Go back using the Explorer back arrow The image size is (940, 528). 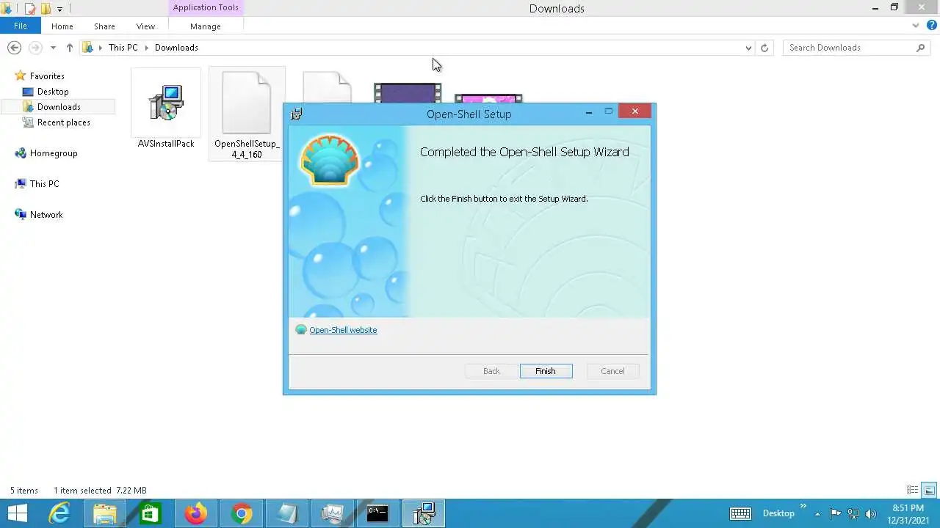click(x=14, y=48)
